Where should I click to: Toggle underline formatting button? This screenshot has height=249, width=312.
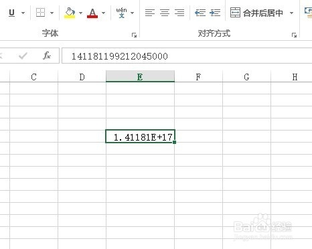coord(11,13)
